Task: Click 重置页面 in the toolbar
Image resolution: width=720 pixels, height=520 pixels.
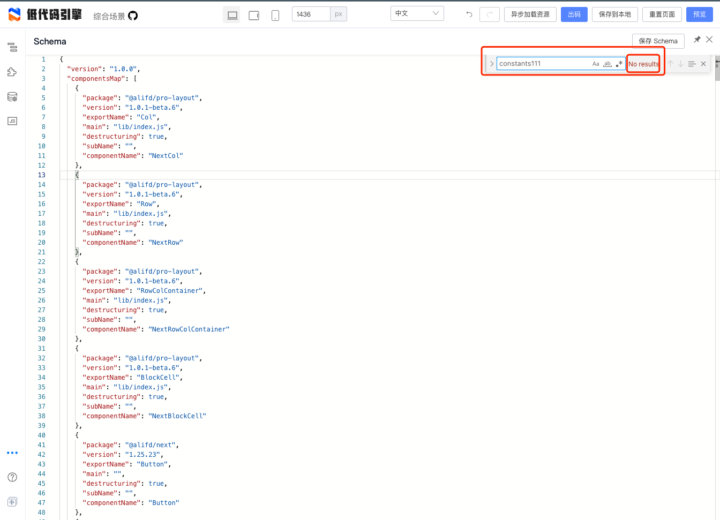Action: (662, 14)
